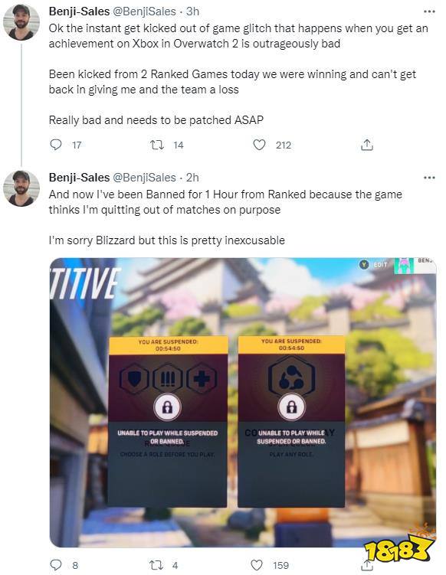View Benji-Sales avatar on first tweet
Image resolution: width=446 pixels, height=575 pixels.
coord(21,22)
